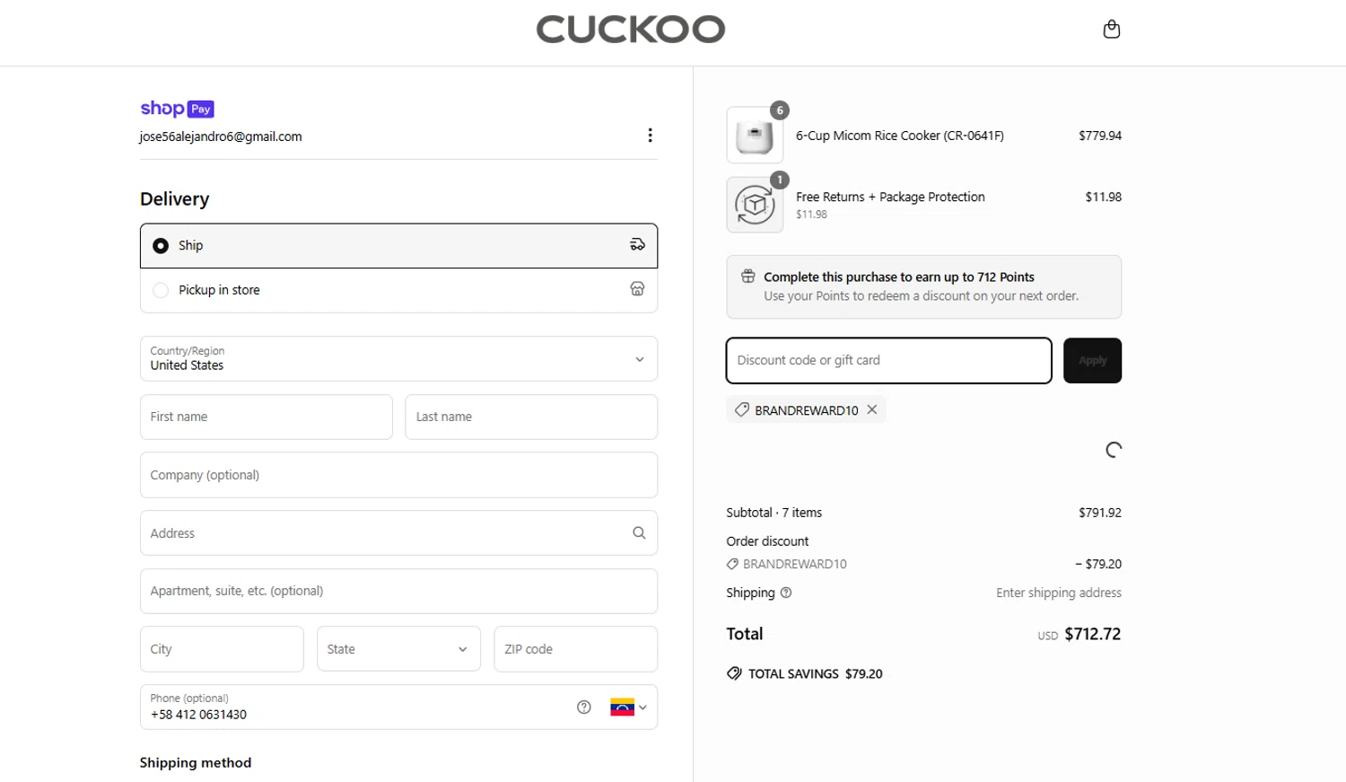
Task: Focus the Address field
Action: [x=398, y=533]
